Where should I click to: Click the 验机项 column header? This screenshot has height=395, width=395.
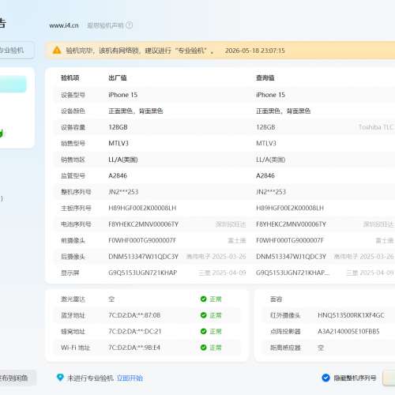(x=70, y=77)
